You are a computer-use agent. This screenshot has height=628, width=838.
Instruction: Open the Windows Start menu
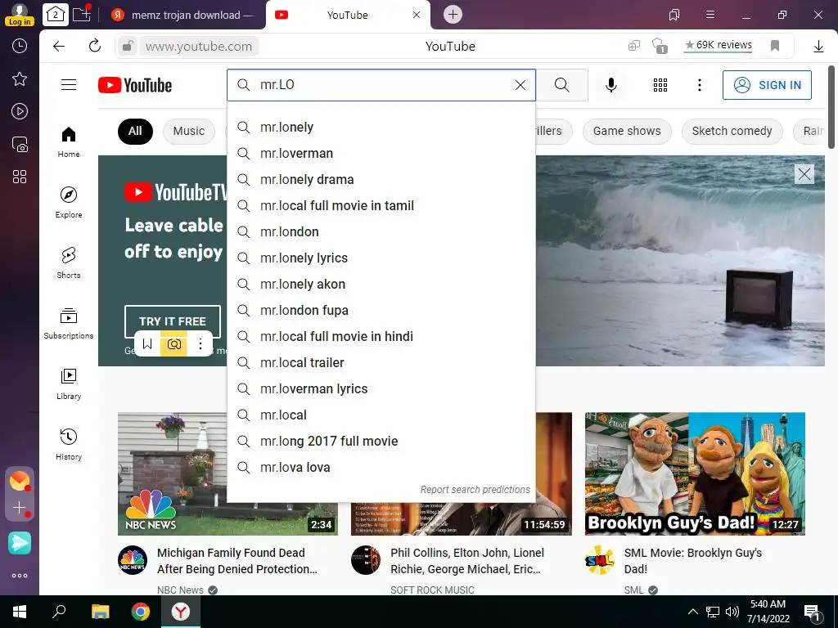pyautogui.click(x=20, y=612)
